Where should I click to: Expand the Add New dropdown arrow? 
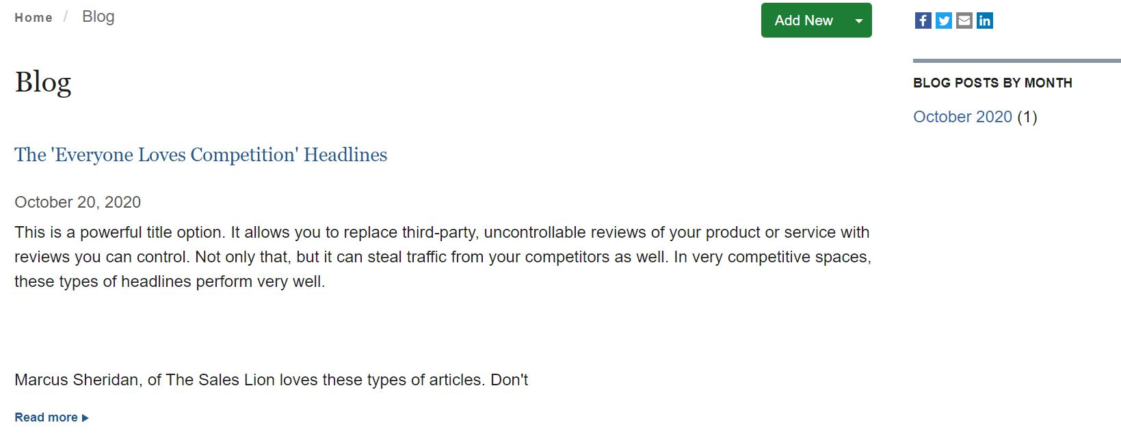pyautogui.click(x=859, y=20)
